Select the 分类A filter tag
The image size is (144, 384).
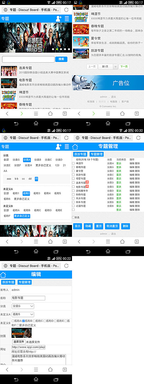(x=27, y=160)
